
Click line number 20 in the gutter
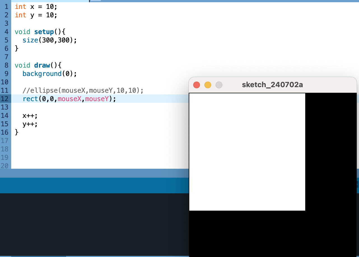(x=5, y=166)
